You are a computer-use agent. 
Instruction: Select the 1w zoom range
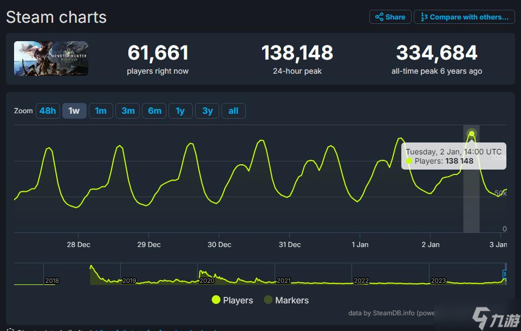point(74,111)
